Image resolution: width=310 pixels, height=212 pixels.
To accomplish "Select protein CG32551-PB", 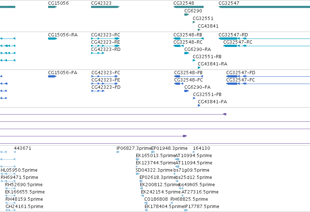I will pos(207,95).
